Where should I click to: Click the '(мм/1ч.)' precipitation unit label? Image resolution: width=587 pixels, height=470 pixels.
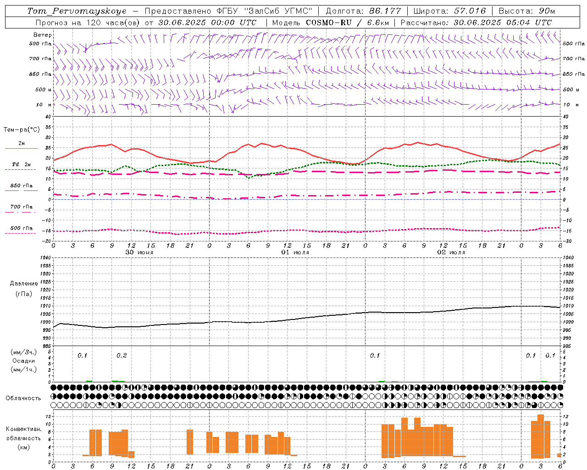click(x=24, y=369)
